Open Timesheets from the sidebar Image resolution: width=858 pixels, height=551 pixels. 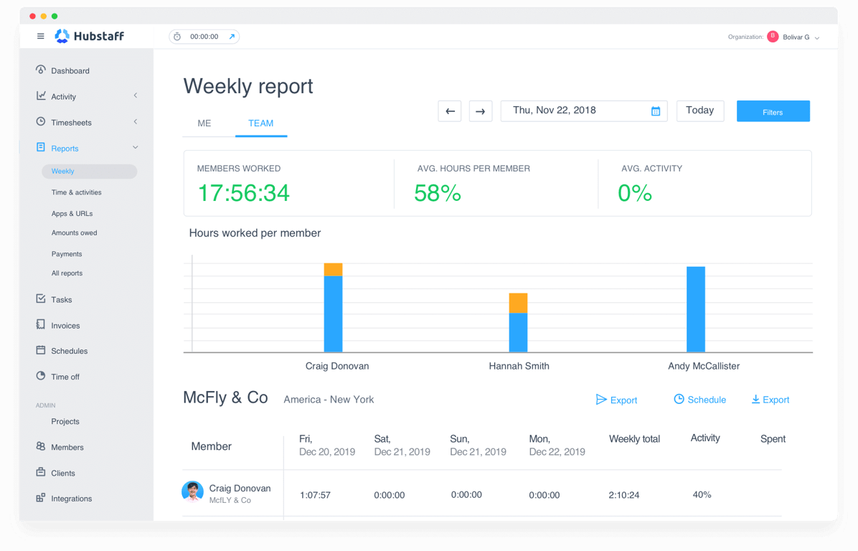coord(71,122)
